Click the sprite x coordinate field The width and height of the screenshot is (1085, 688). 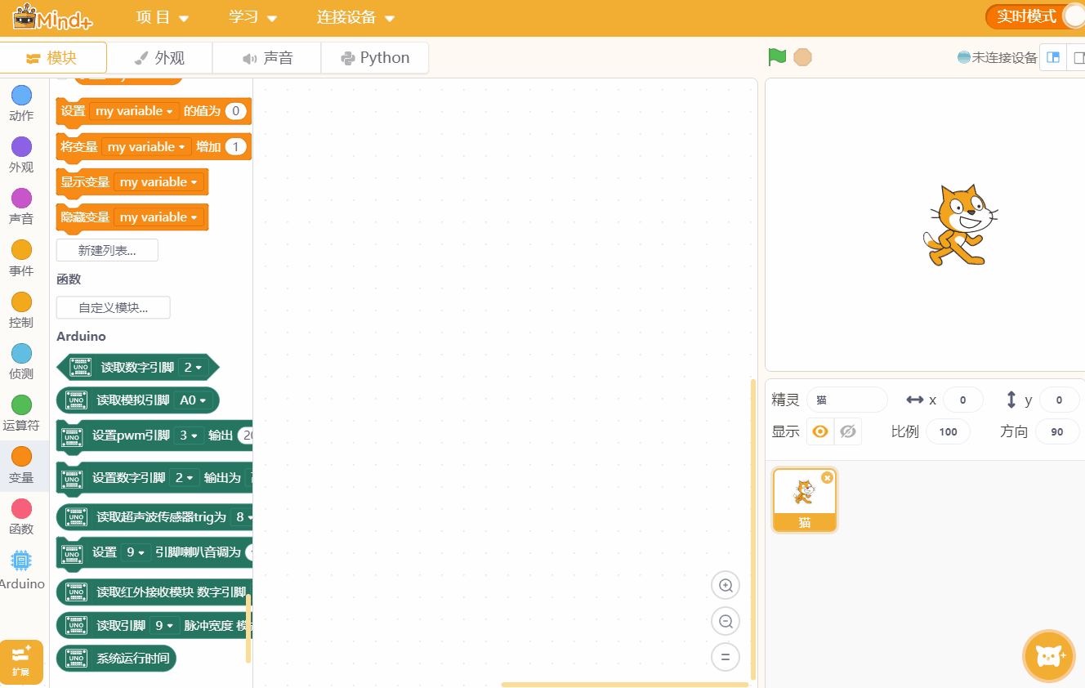click(x=962, y=400)
